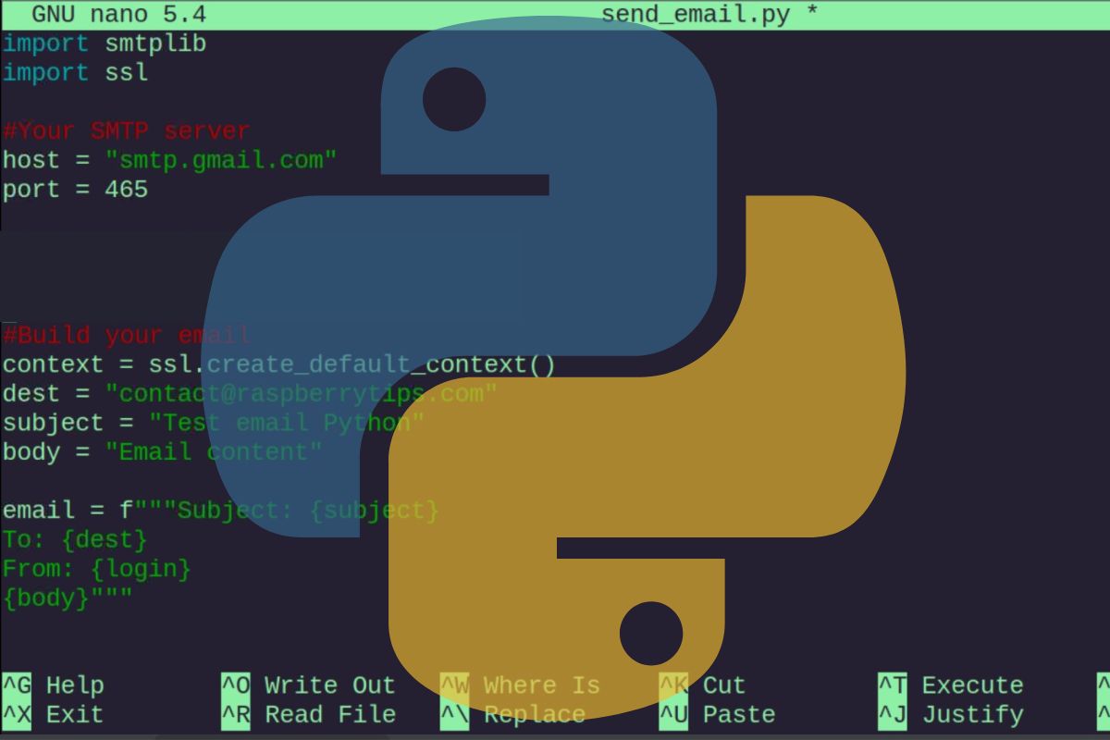Click the '{body}"""' closing line
The image size is (1110, 740).
[x=68, y=598]
